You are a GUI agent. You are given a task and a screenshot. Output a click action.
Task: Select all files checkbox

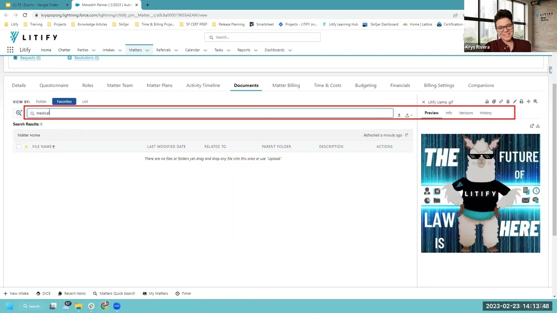19,147
